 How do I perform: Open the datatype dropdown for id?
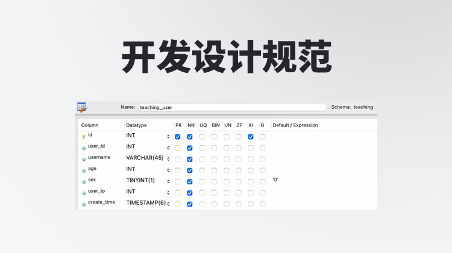click(168, 137)
